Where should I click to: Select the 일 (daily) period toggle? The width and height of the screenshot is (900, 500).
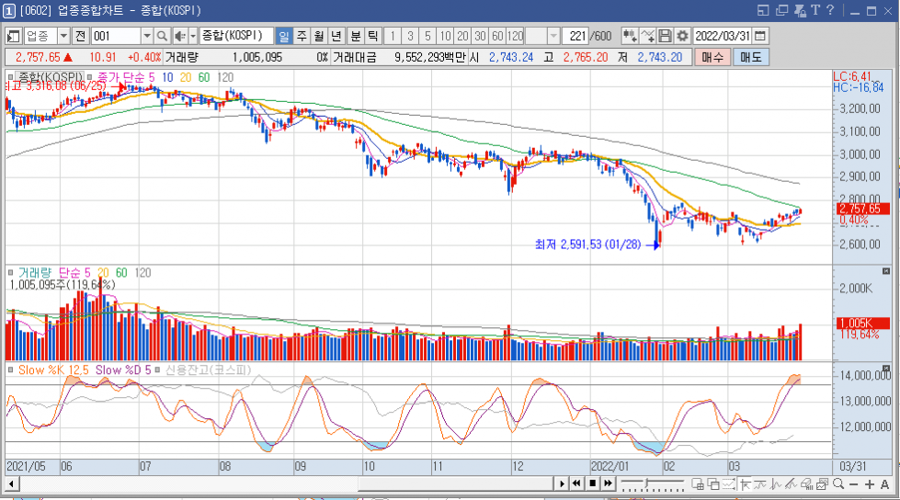pyautogui.click(x=283, y=36)
